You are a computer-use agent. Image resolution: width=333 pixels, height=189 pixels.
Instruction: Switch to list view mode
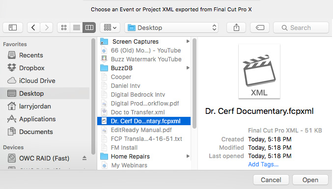77,27
